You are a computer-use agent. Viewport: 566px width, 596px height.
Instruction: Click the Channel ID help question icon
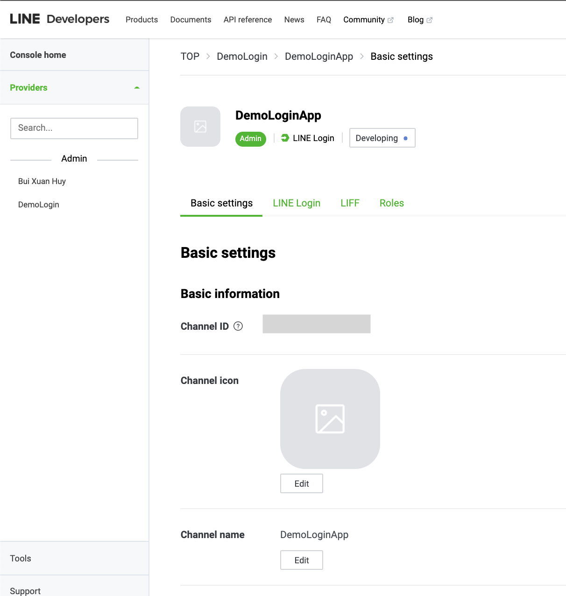(238, 326)
